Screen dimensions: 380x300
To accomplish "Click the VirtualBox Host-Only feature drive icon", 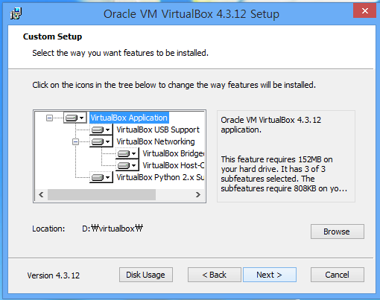I will click(124, 165).
